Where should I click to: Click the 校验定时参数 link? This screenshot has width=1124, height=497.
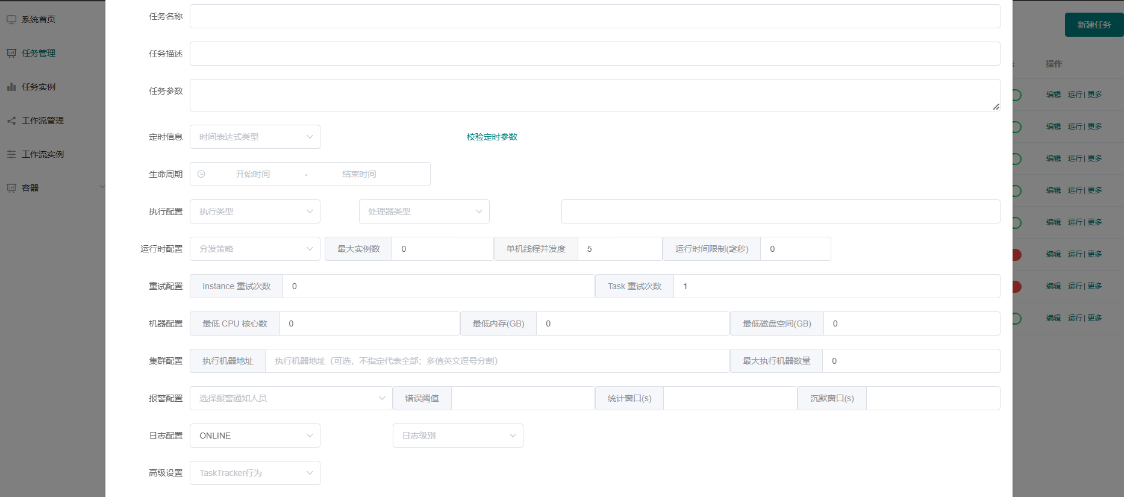tap(492, 137)
